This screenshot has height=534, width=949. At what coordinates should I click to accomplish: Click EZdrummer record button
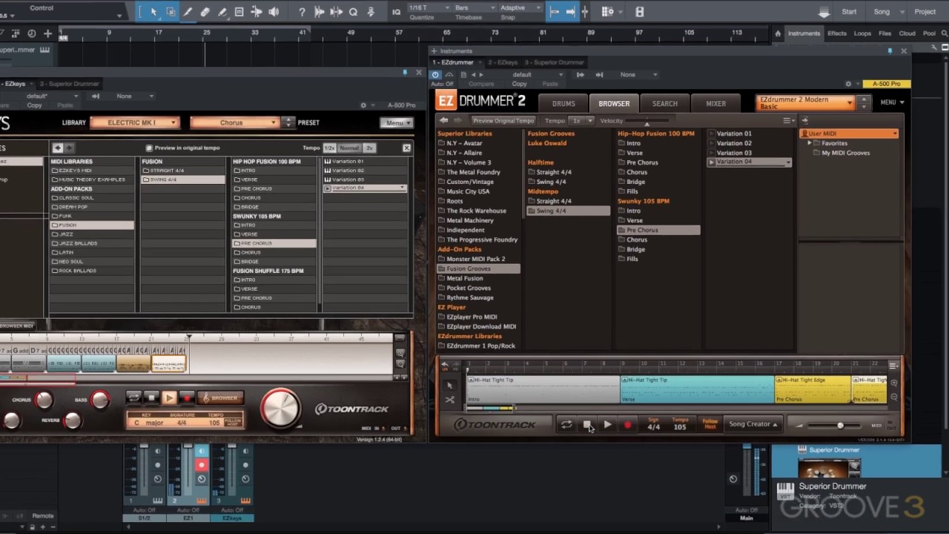click(x=627, y=424)
